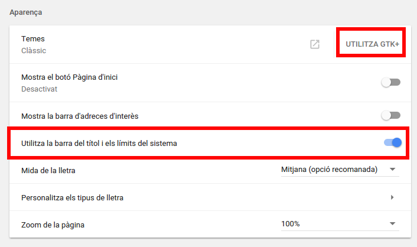Click the Mostra el botó Pàgina d'inici label

click(x=74, y=77)
